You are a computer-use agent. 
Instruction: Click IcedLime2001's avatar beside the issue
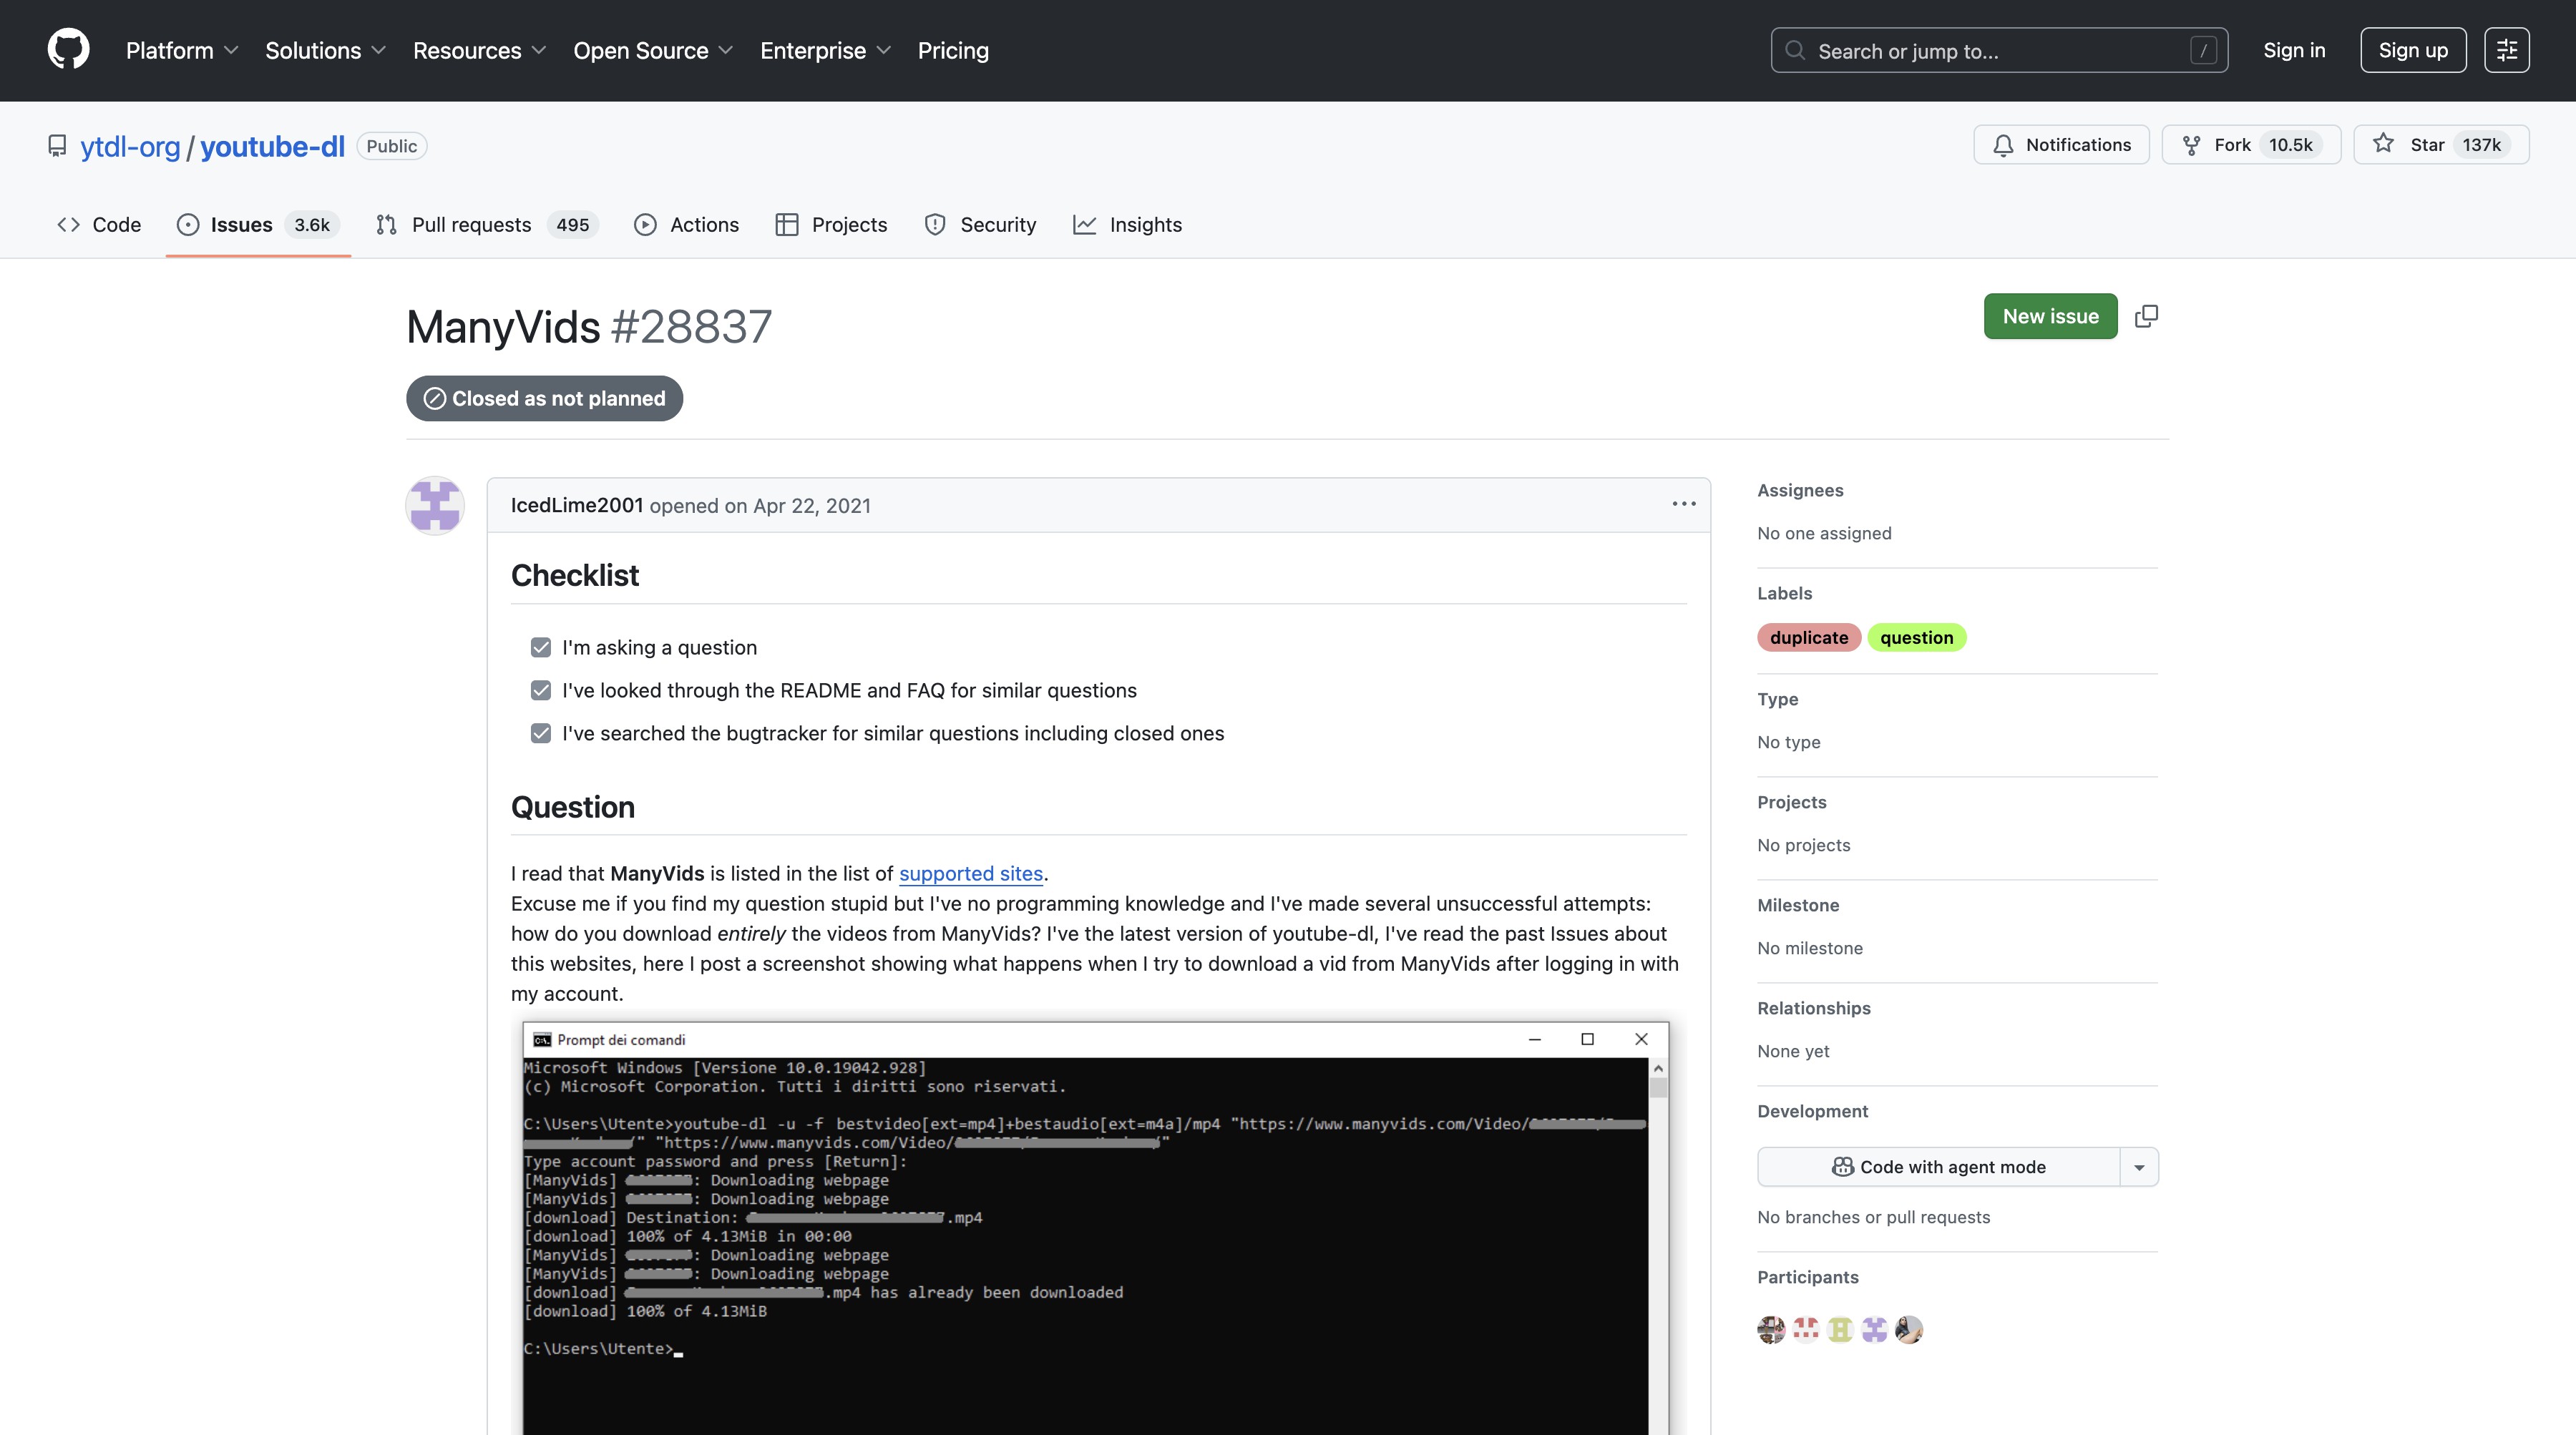click(435, 505)
